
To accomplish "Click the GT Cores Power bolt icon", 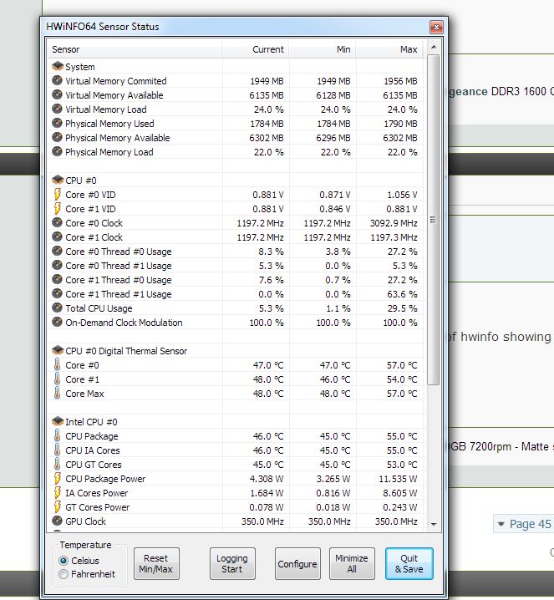I will (58, 506).
